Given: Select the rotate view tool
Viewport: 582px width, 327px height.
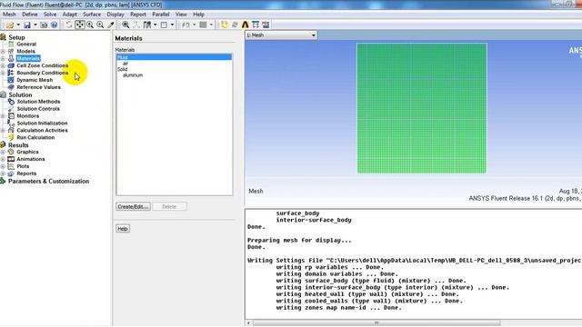Looking at the screenshot, I should [69, 25].
